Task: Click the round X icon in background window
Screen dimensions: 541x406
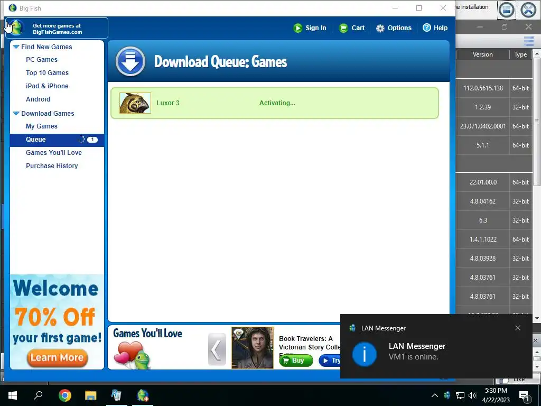Action: pyautogui.click(x=528, y=10)
